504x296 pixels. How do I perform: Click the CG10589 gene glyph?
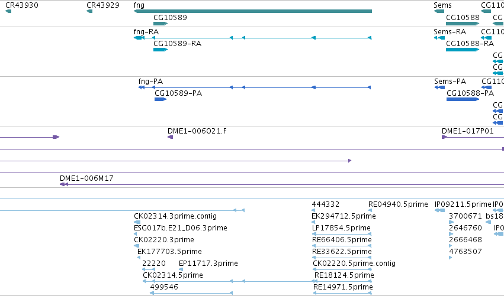coord(160,24)
